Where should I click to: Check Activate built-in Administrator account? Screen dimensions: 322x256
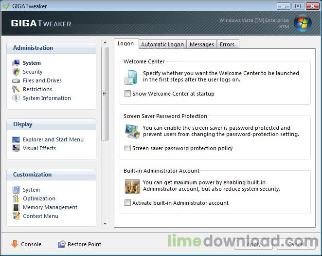[x=127, y=203]
